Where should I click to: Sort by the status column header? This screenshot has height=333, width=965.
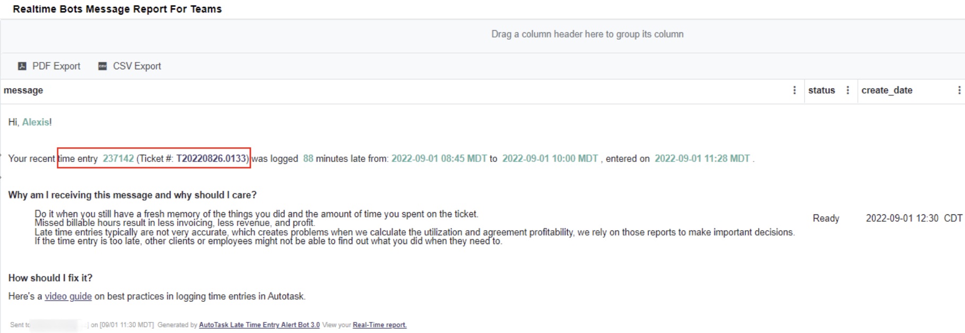821,91
